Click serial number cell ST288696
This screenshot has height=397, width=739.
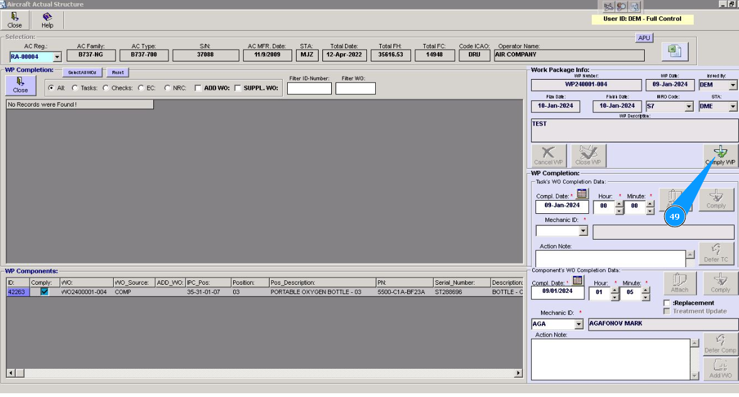click(461, 292)
